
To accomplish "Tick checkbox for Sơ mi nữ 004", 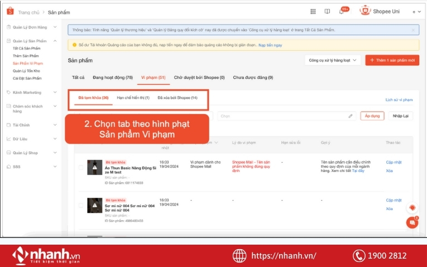I will [x=81, y=206].
